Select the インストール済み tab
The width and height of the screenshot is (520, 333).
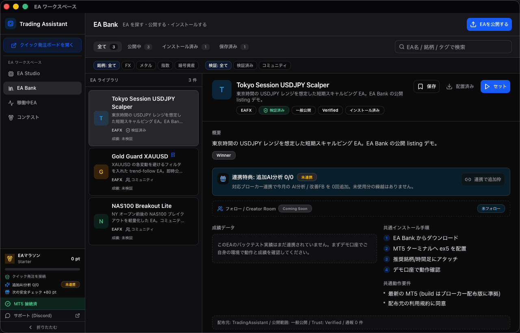click(186, 47)
